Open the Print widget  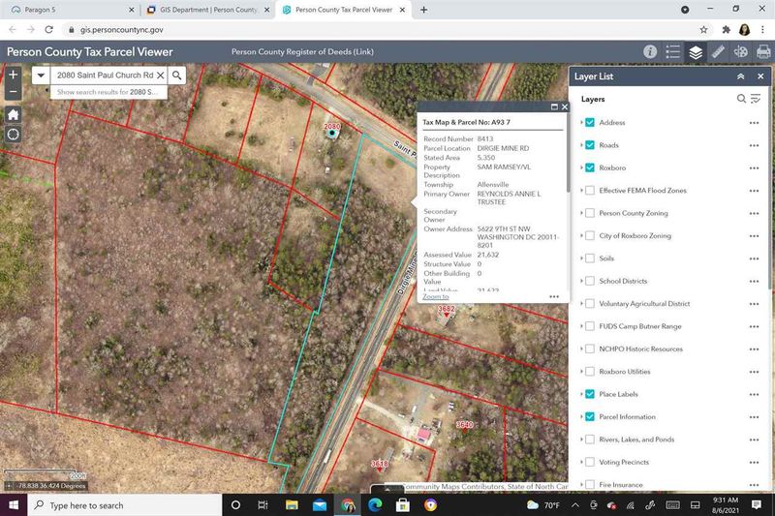point(763,52)
